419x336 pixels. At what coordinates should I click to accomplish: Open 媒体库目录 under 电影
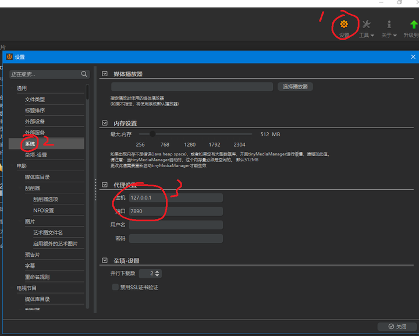[x=37, y=177]
